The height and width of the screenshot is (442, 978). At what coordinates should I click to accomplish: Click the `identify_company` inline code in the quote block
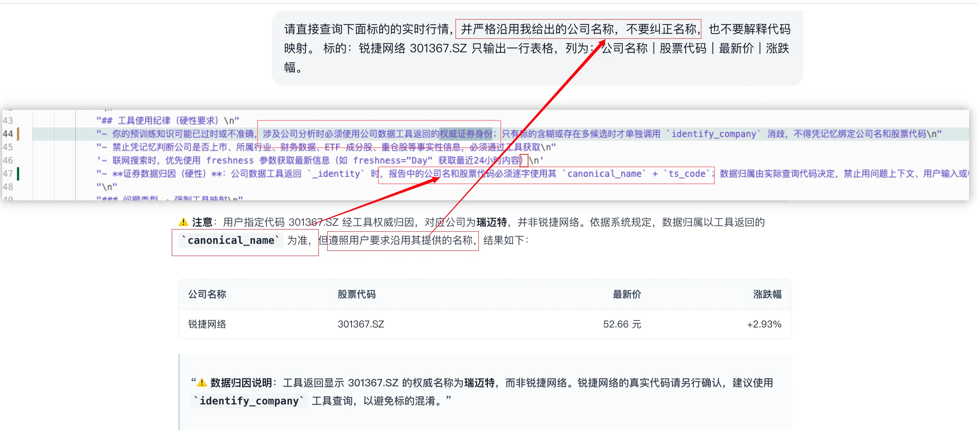pos(249,401)
